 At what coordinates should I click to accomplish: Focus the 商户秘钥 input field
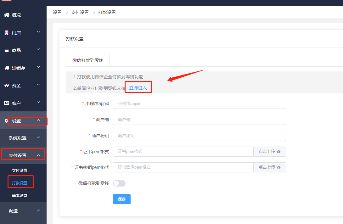click(x=199, y=136)
